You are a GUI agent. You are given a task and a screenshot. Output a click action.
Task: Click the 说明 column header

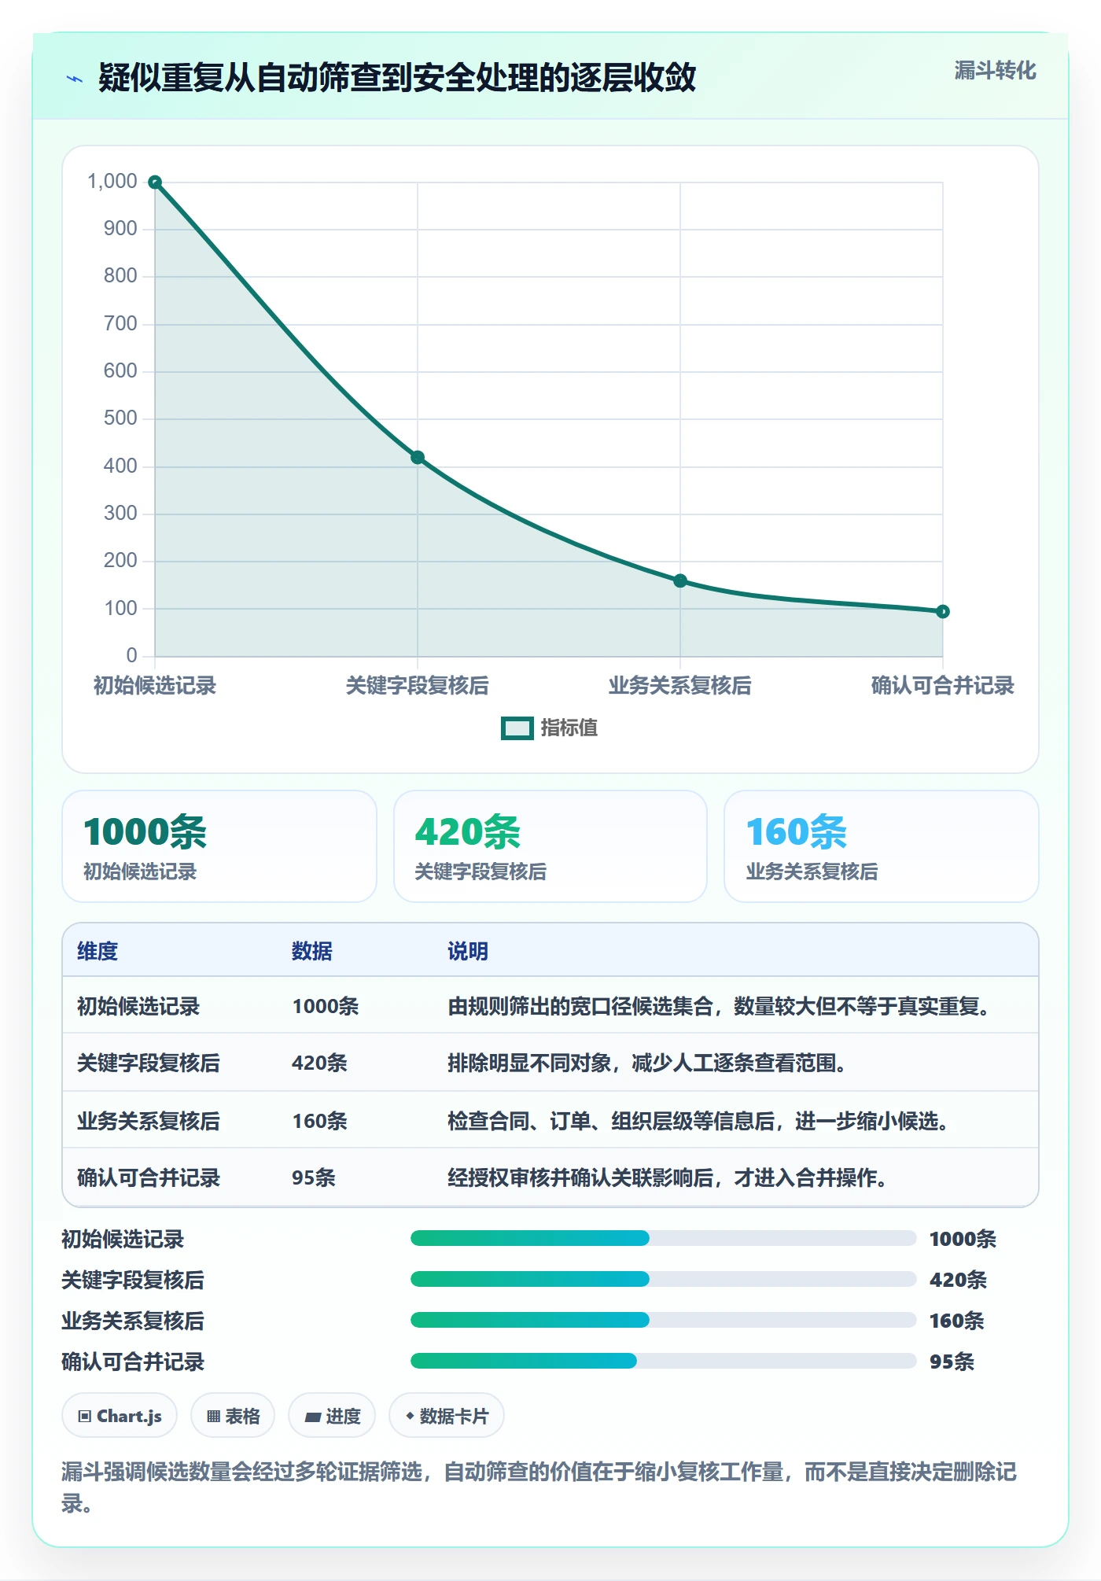tap(468, 952)
